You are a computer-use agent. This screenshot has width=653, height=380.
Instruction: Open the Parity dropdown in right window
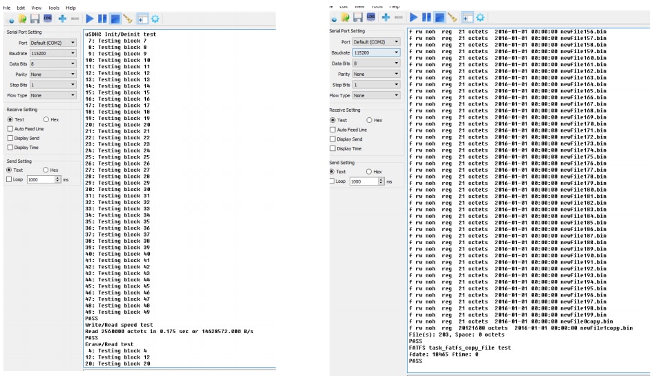pyautogui.click(x=376, y=74)
